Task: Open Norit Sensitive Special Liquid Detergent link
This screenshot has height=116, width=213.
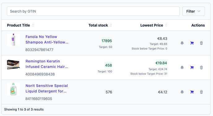Action: point(46,88)
